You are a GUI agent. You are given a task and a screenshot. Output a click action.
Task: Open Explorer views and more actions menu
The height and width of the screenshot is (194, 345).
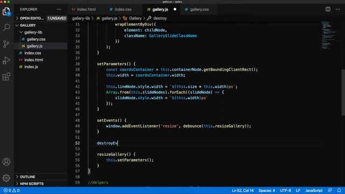tap(59, 10)
